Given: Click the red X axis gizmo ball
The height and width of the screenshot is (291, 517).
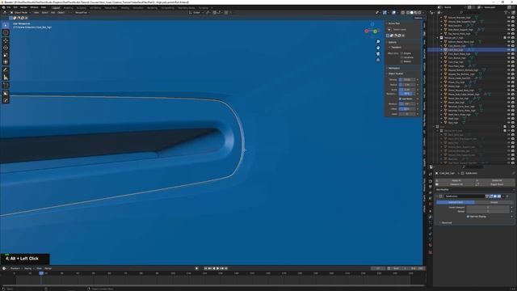Looking at the screenshot, I should point(366,31).
